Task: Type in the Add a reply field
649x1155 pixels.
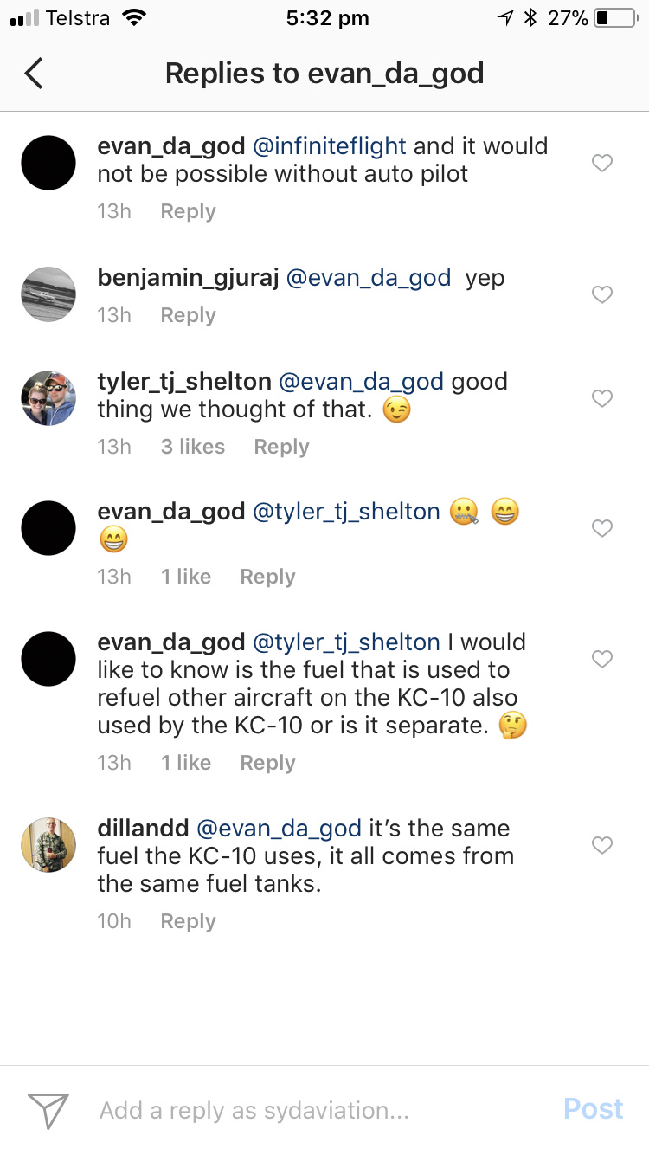Action: (x=312, y=1110)
